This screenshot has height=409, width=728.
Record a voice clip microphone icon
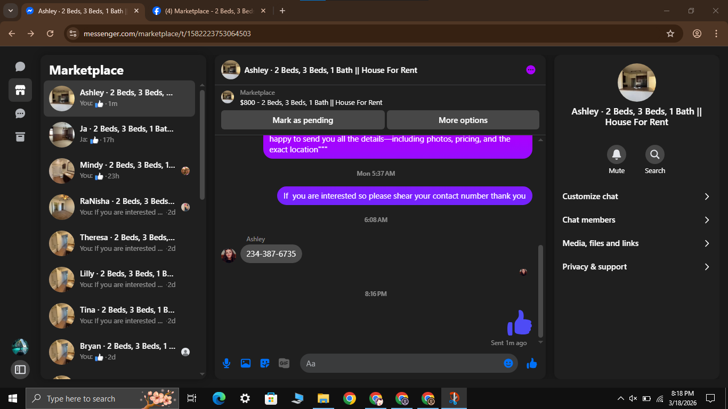227,363
